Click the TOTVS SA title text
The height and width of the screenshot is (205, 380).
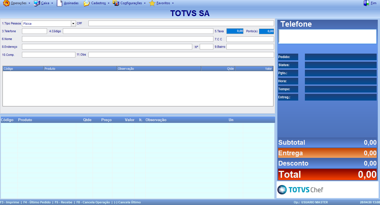(x=190, y=13)
